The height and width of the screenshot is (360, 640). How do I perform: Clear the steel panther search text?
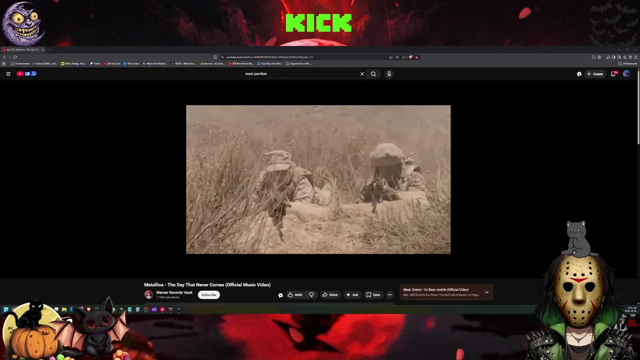click(362, 73)
